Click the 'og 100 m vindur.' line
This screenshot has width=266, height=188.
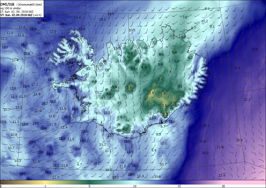coord(11,8)
